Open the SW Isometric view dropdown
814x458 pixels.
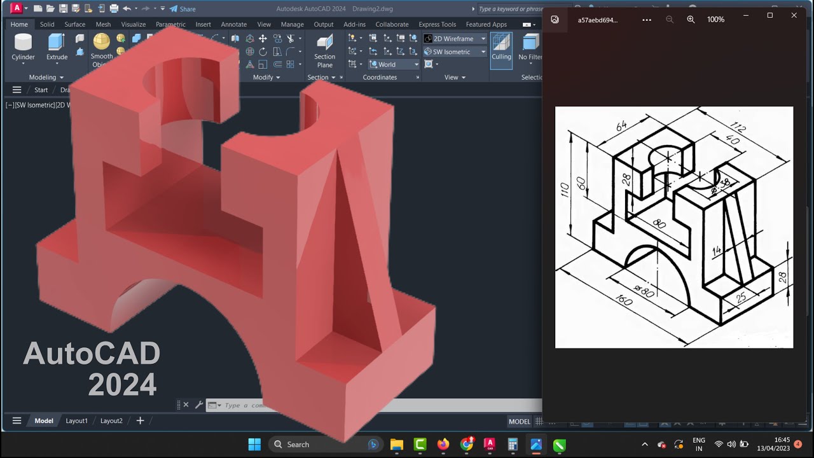[455, 52]
